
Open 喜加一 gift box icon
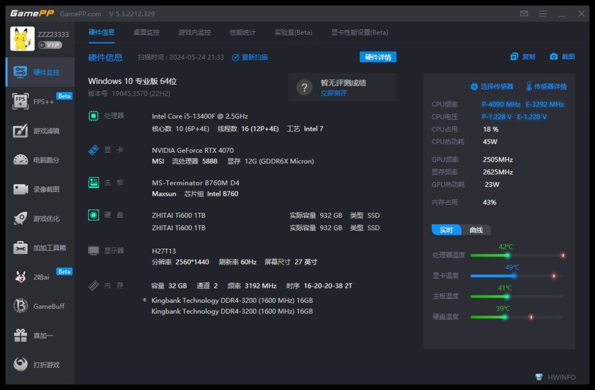pyautogui.click(x=20, y=335)
